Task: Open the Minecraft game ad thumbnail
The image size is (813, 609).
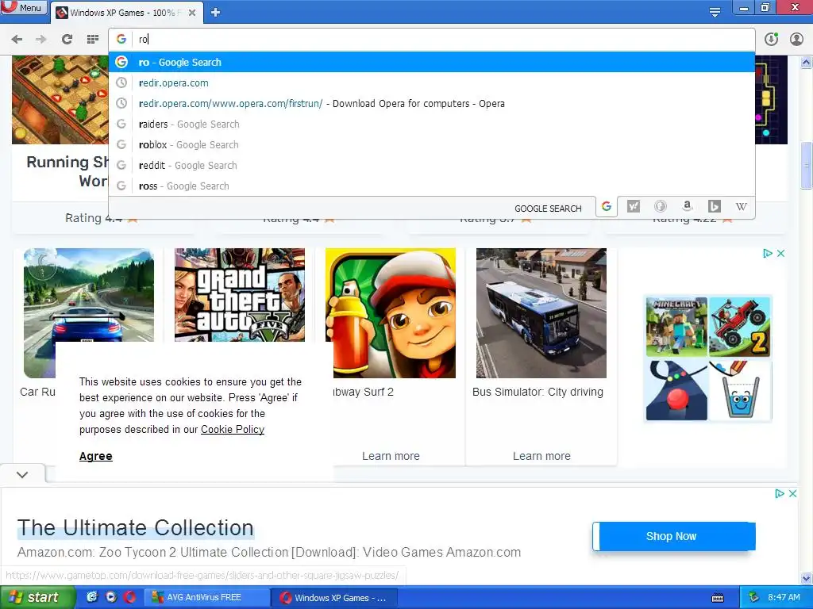Action: (x=676, y=326)
